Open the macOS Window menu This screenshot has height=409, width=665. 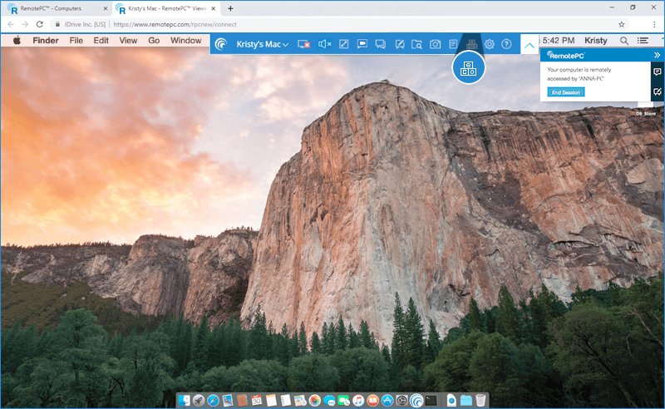185,40
